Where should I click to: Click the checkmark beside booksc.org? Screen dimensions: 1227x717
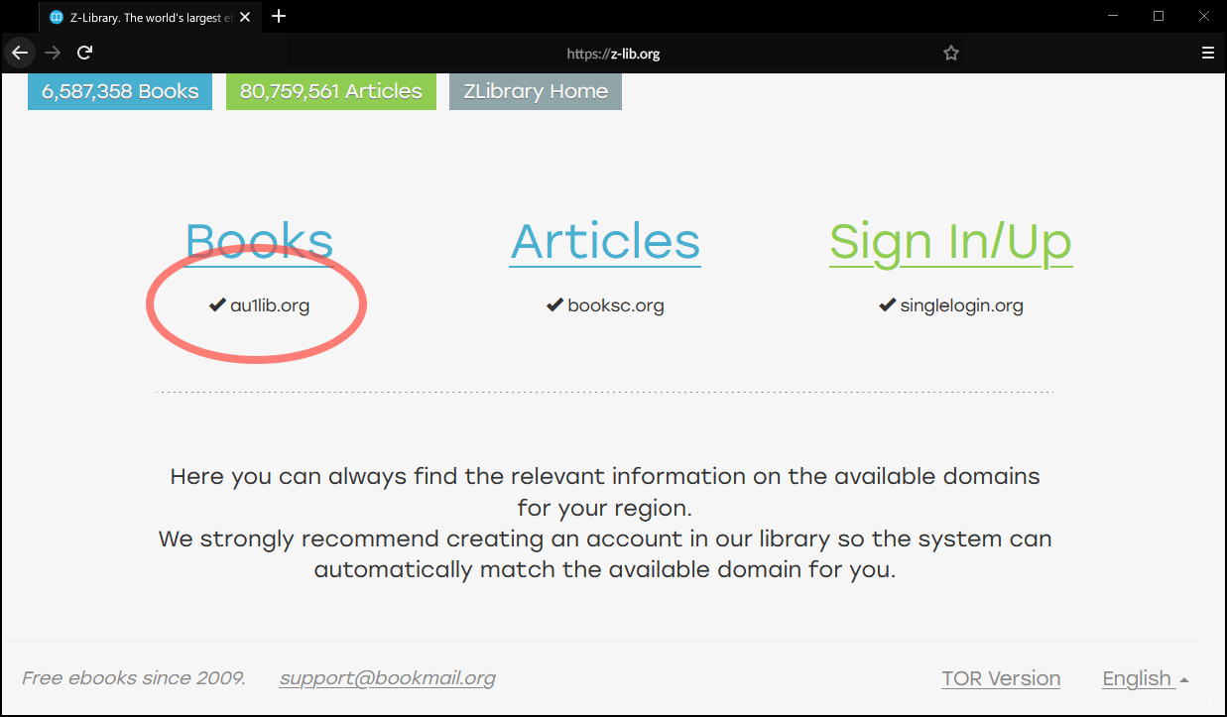[x=555, y=304]
